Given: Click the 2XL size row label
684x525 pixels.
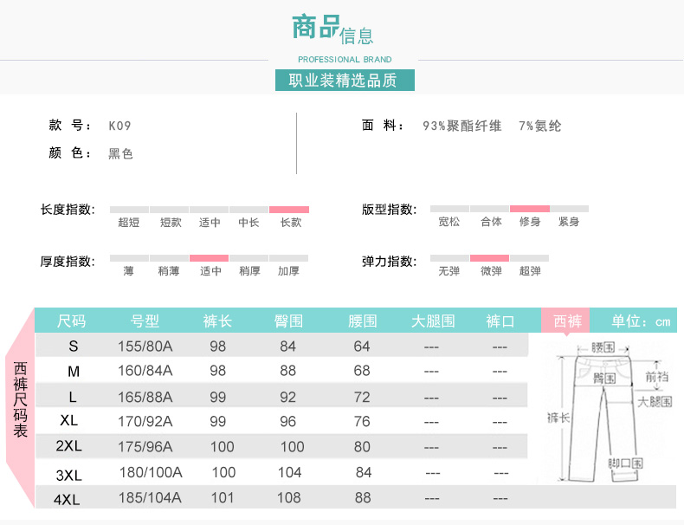Looking at the screenshot, I should pos(68,447).
